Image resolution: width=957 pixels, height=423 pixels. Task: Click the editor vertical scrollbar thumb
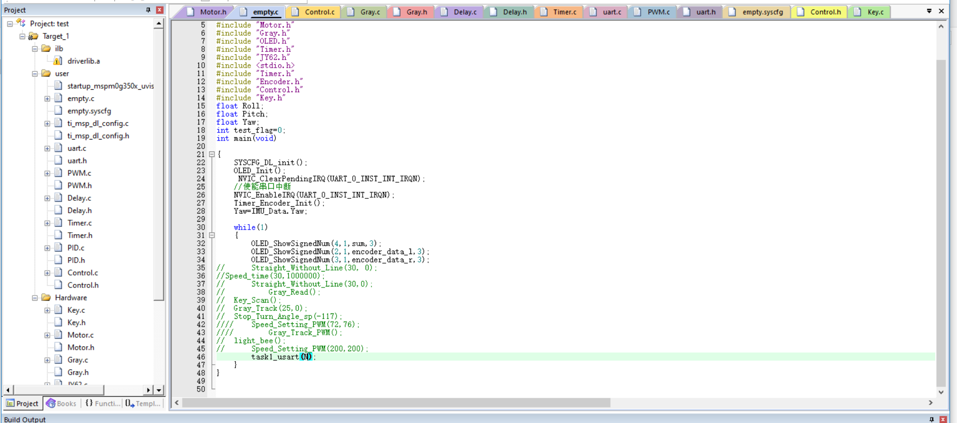point(941,223)
